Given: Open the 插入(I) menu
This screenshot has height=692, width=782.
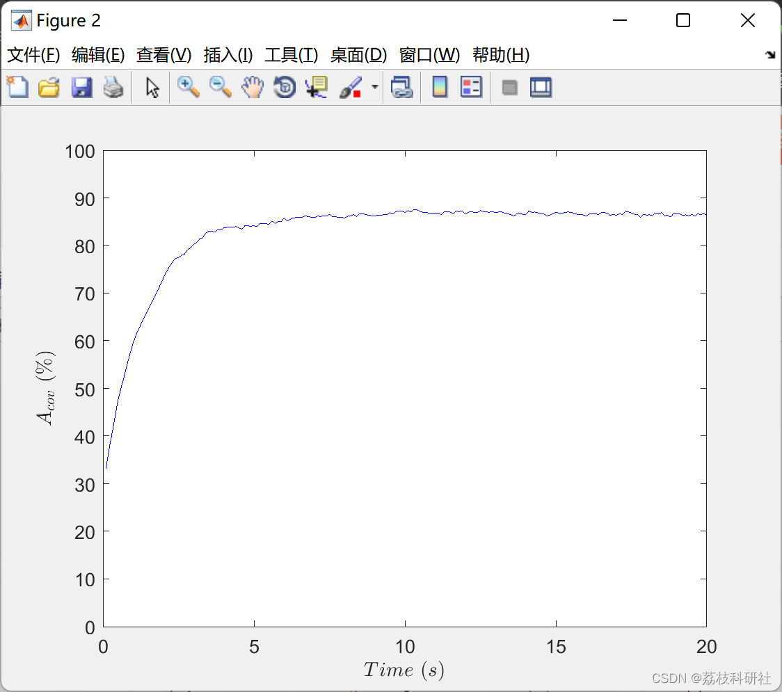Looking at the screenshot, I should pyautogui.click(x=228, y=55).
